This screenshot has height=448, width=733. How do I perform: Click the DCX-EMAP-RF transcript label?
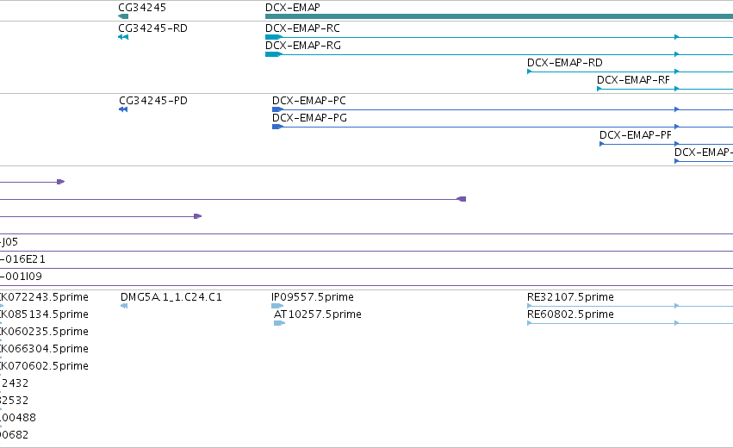click(x=633, y=80)
